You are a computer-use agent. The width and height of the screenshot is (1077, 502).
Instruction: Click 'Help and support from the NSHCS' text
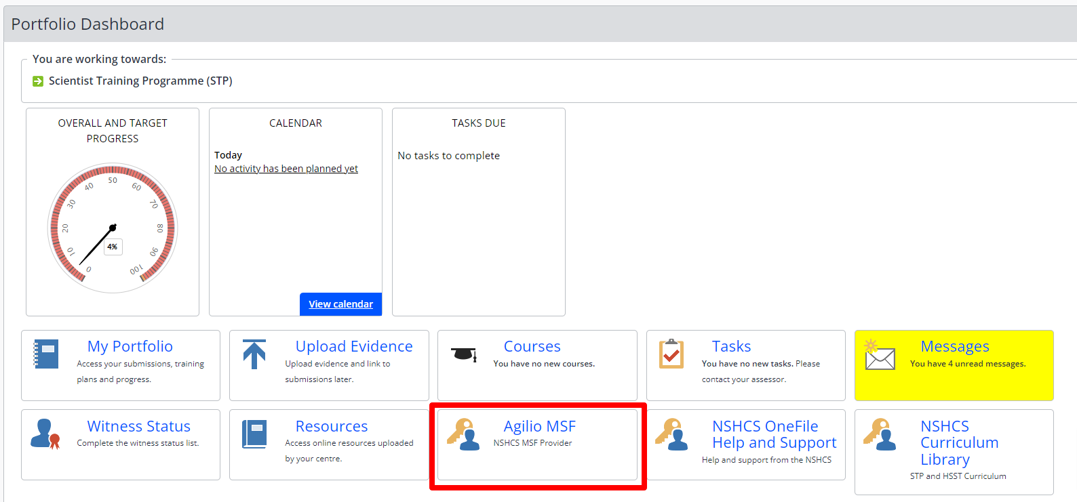(766, 460)
